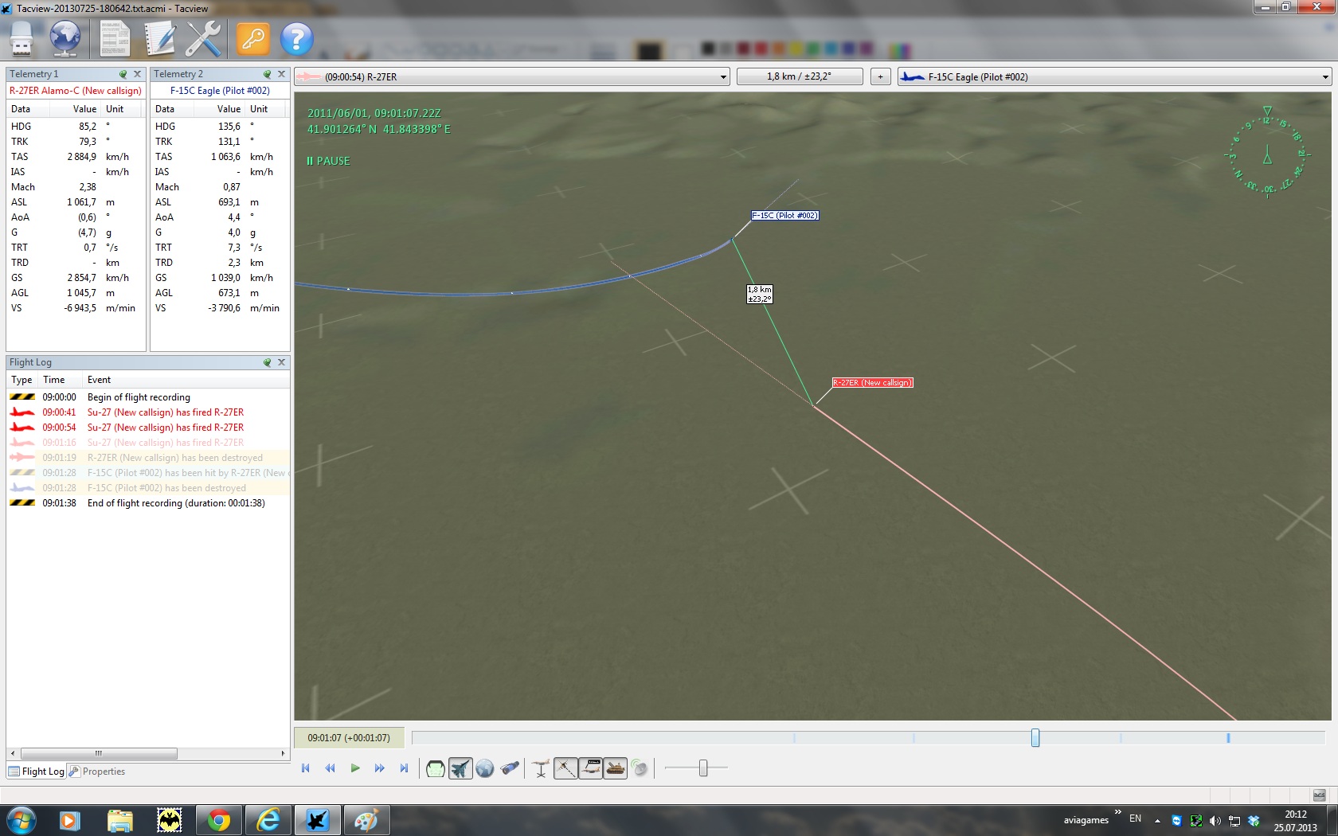
Task: Open the USB storage file icon
Action: pyautogui.click(x=22, y=39)
